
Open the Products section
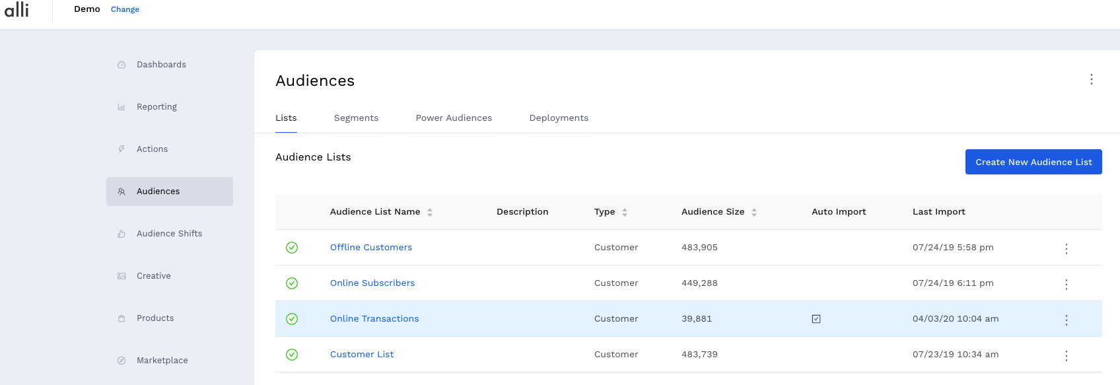(155, 318)
